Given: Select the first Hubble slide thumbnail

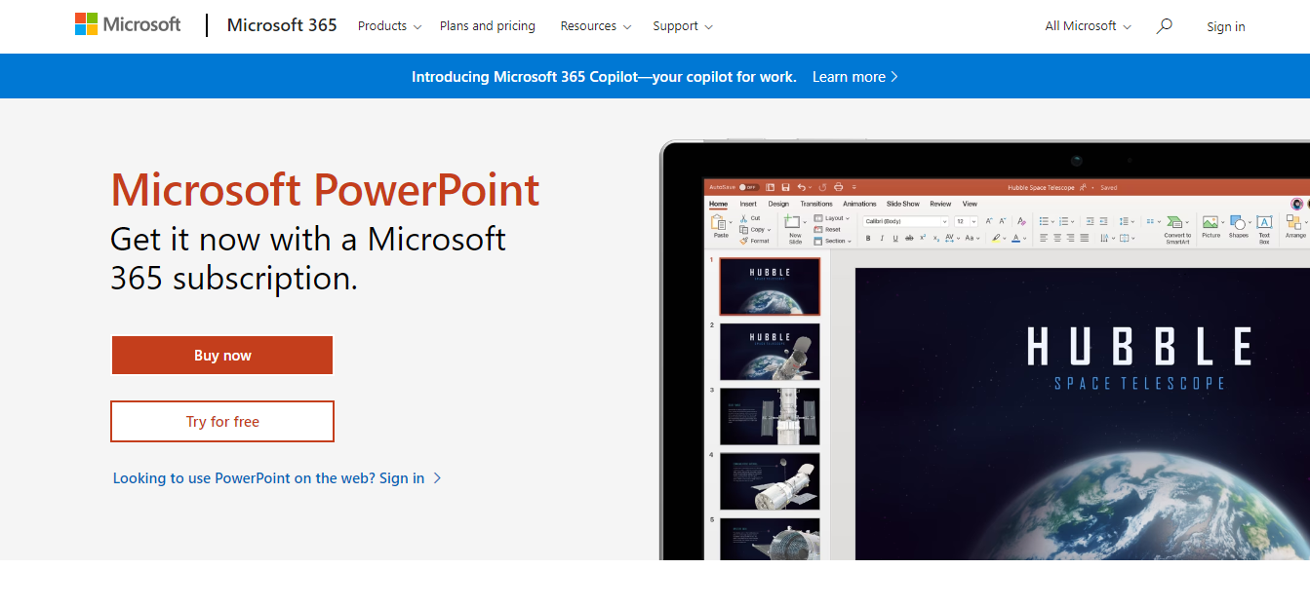Looking at the screenshot, I should (x=770, y=286).
